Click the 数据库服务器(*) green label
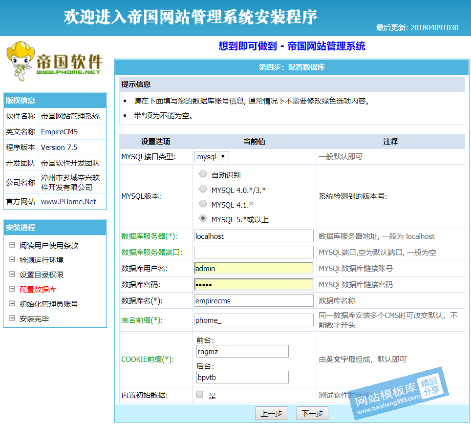The width and height of the screenshot is (471, 424). [x=150, y=236]
